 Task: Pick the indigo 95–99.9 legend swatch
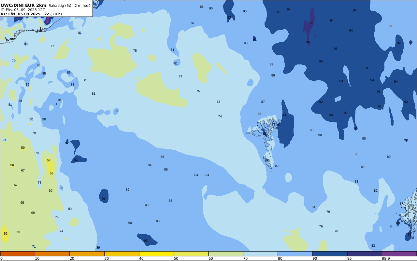point(365,254)
